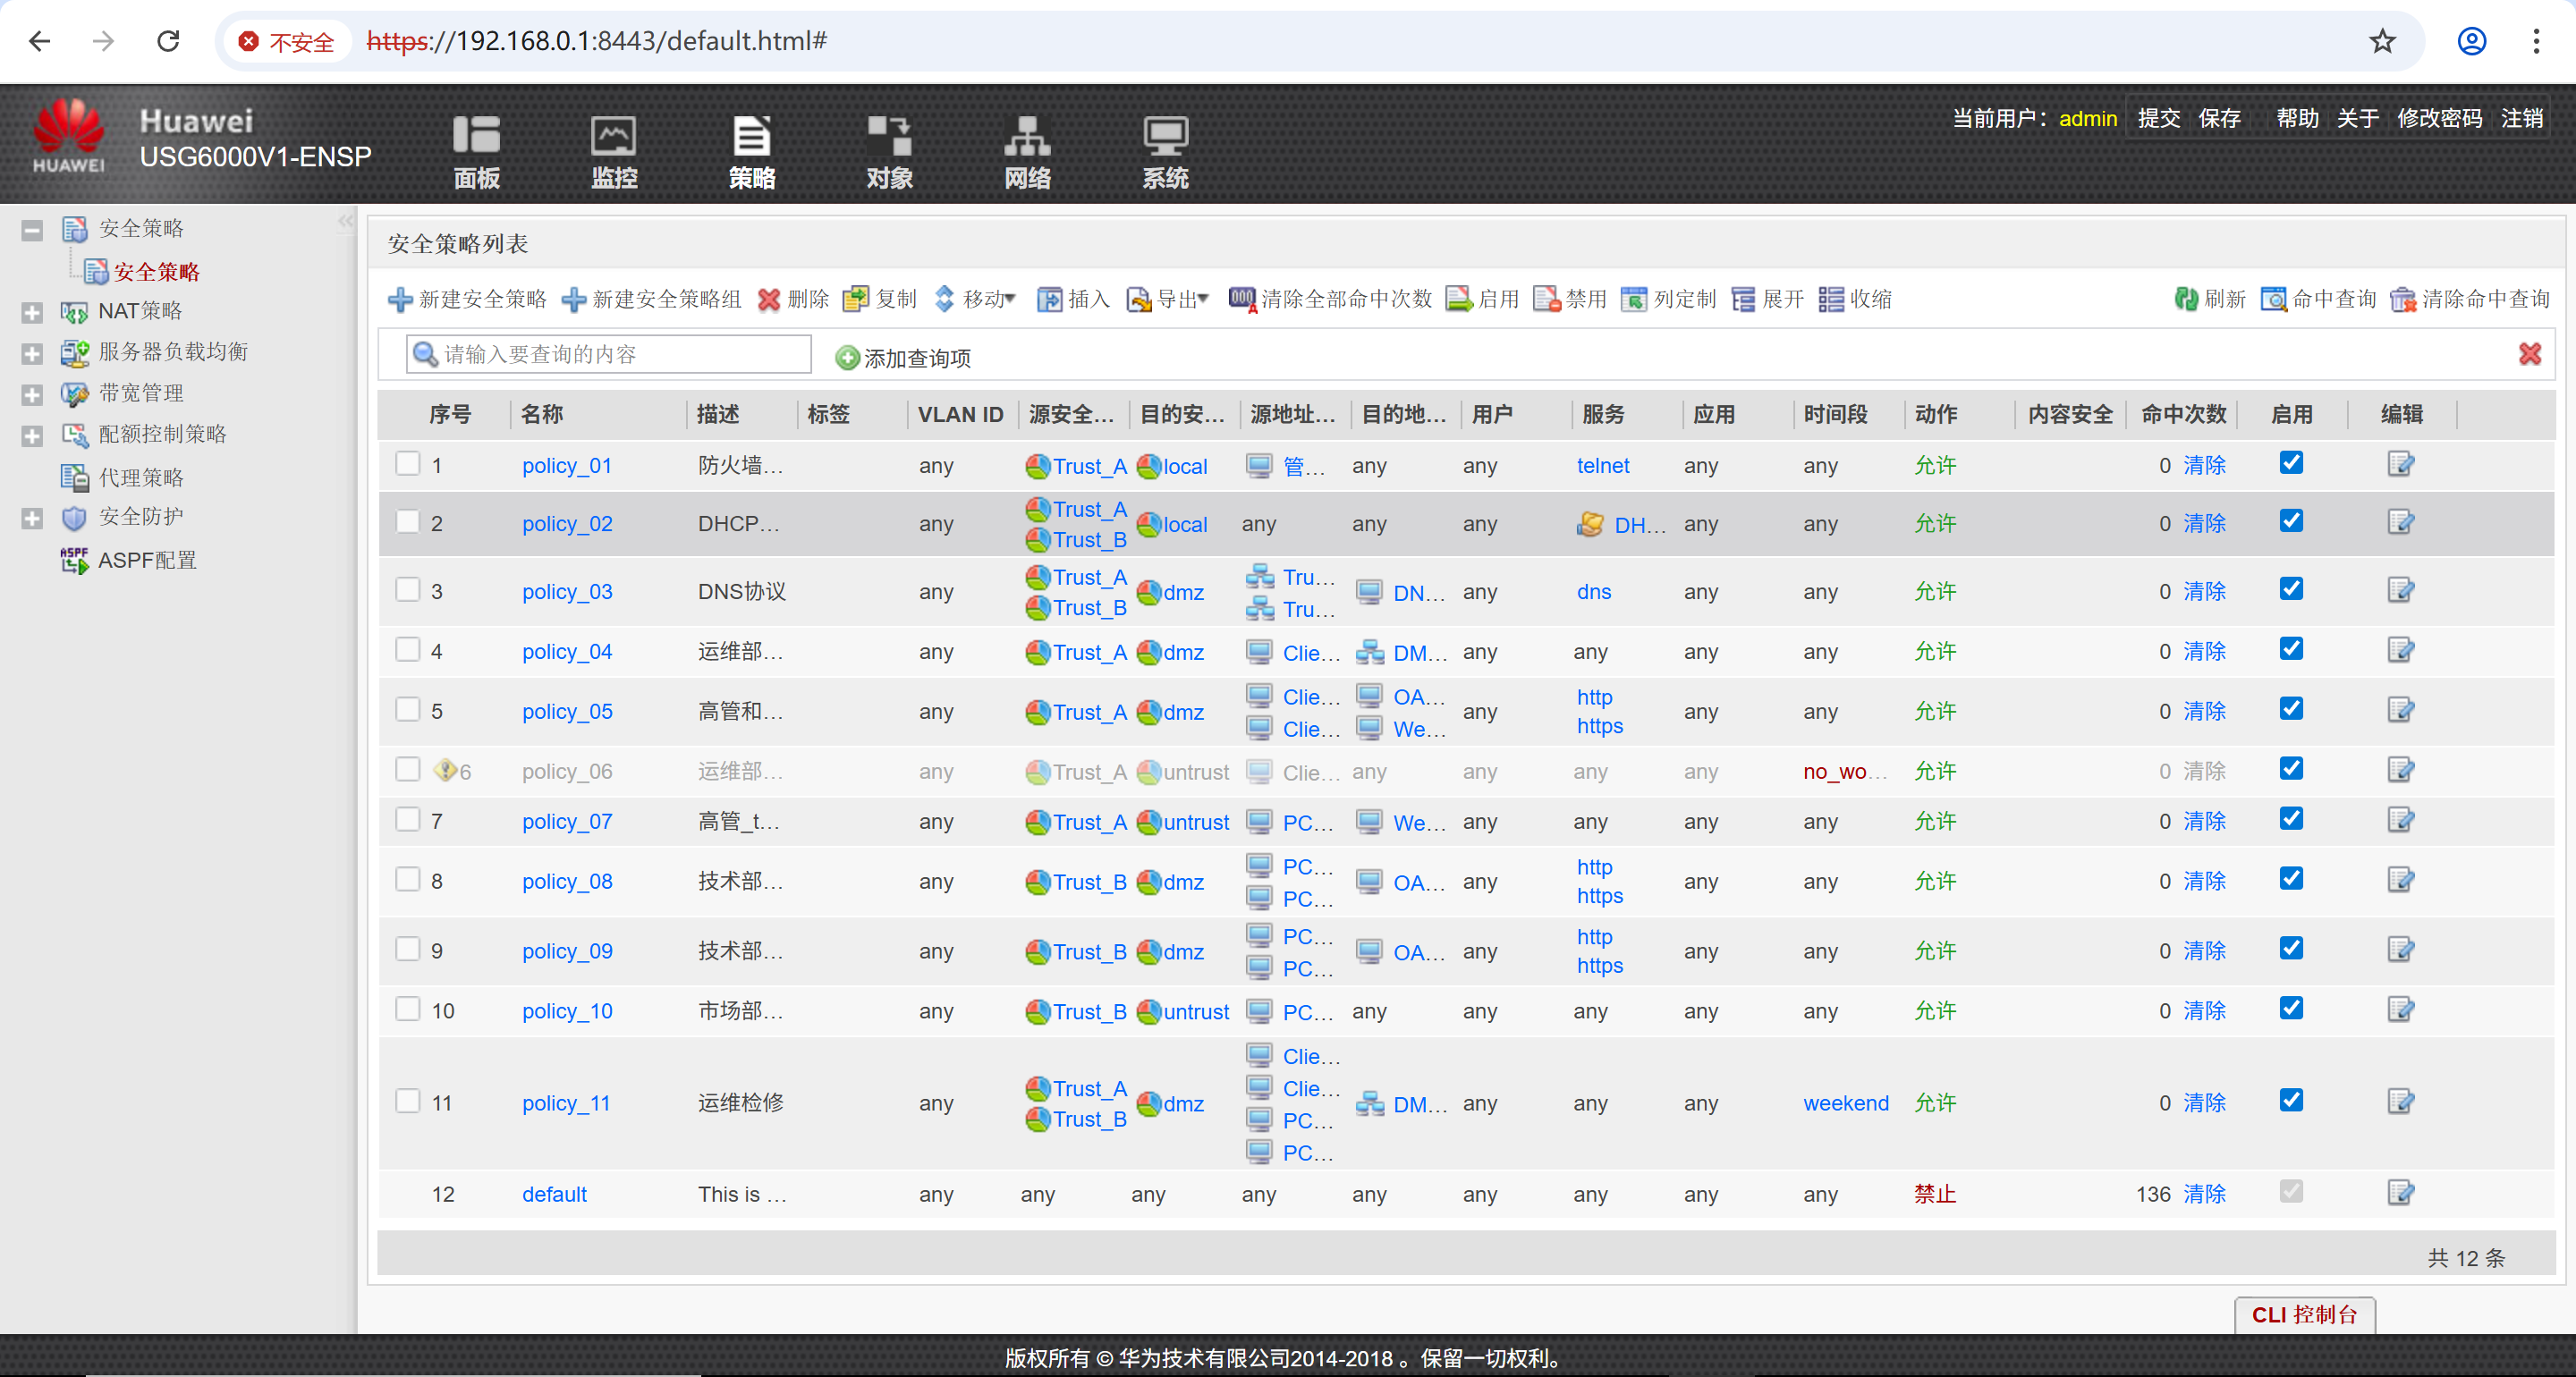Screen dimensions: 2576x1377
Task: Tick the row checkbox for policy_11
Action: (x=407, y=1101)
